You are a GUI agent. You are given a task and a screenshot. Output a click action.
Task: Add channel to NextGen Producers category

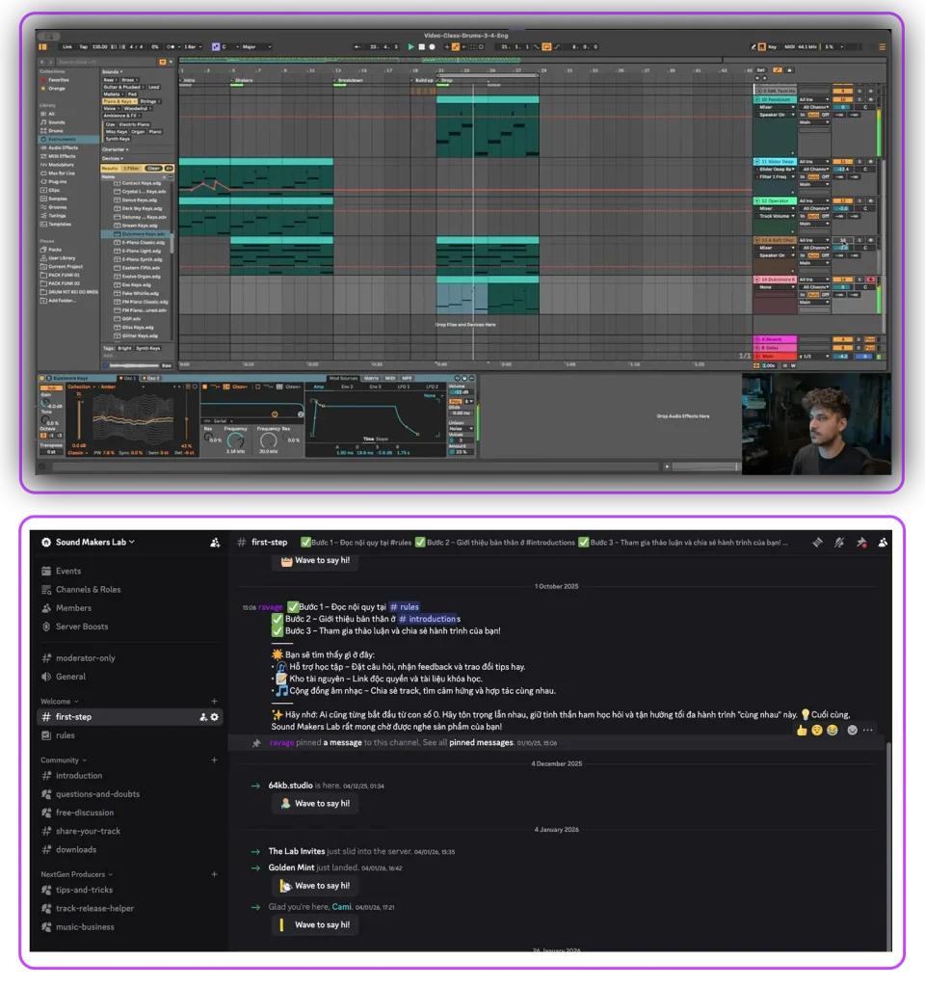(x=215, y=874)
